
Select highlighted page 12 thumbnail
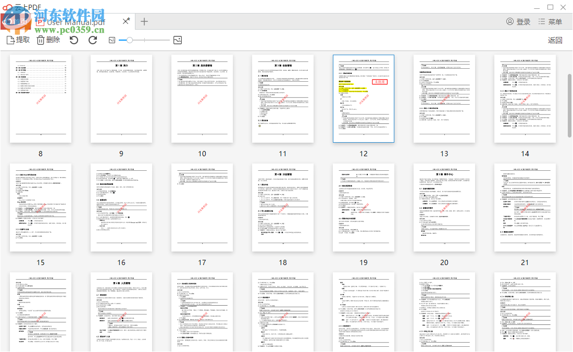pyautogui.click(x=364, y=98)
